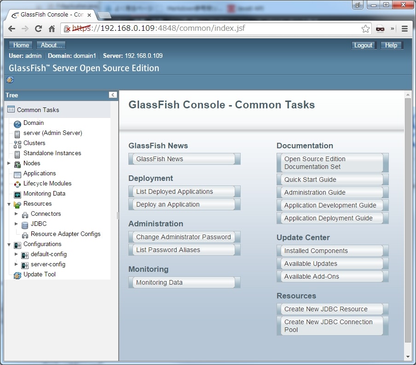Open the Quick Start Guide

coord(332,180)
